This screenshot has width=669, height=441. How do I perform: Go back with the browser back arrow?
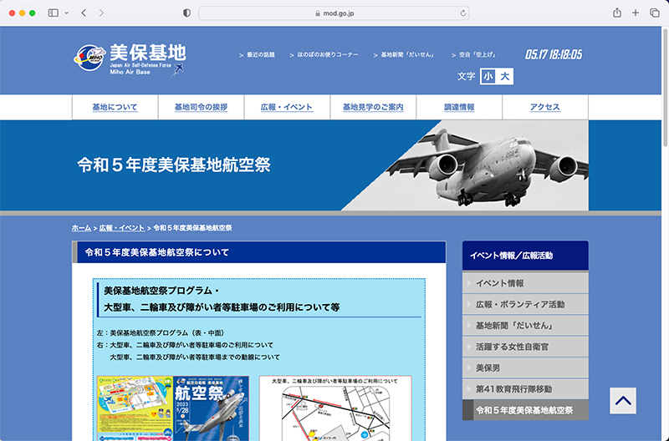[84, 13]
